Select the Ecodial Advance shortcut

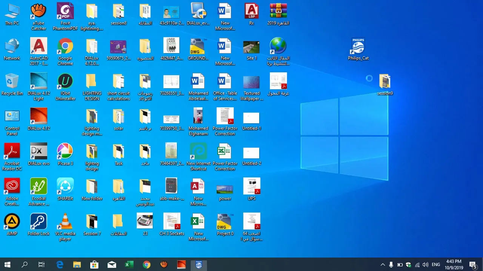38,192
